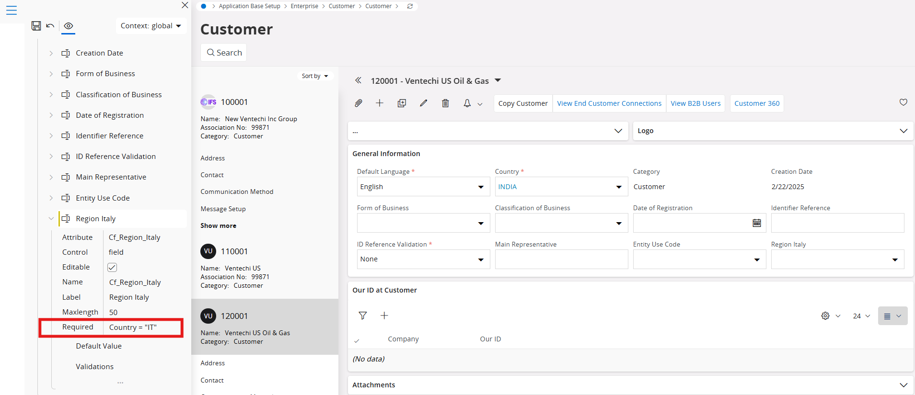915x395 pixels.
Task: Expand the Logo section
Action: click(x=903, y=131)
